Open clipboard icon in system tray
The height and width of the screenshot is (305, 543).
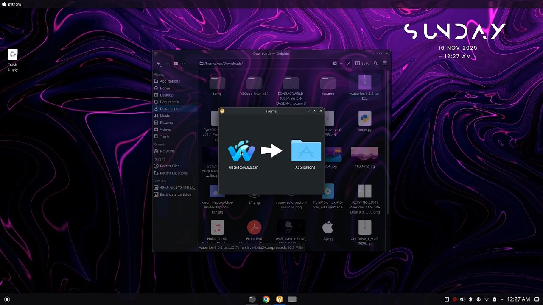click(x=447, y=299)
